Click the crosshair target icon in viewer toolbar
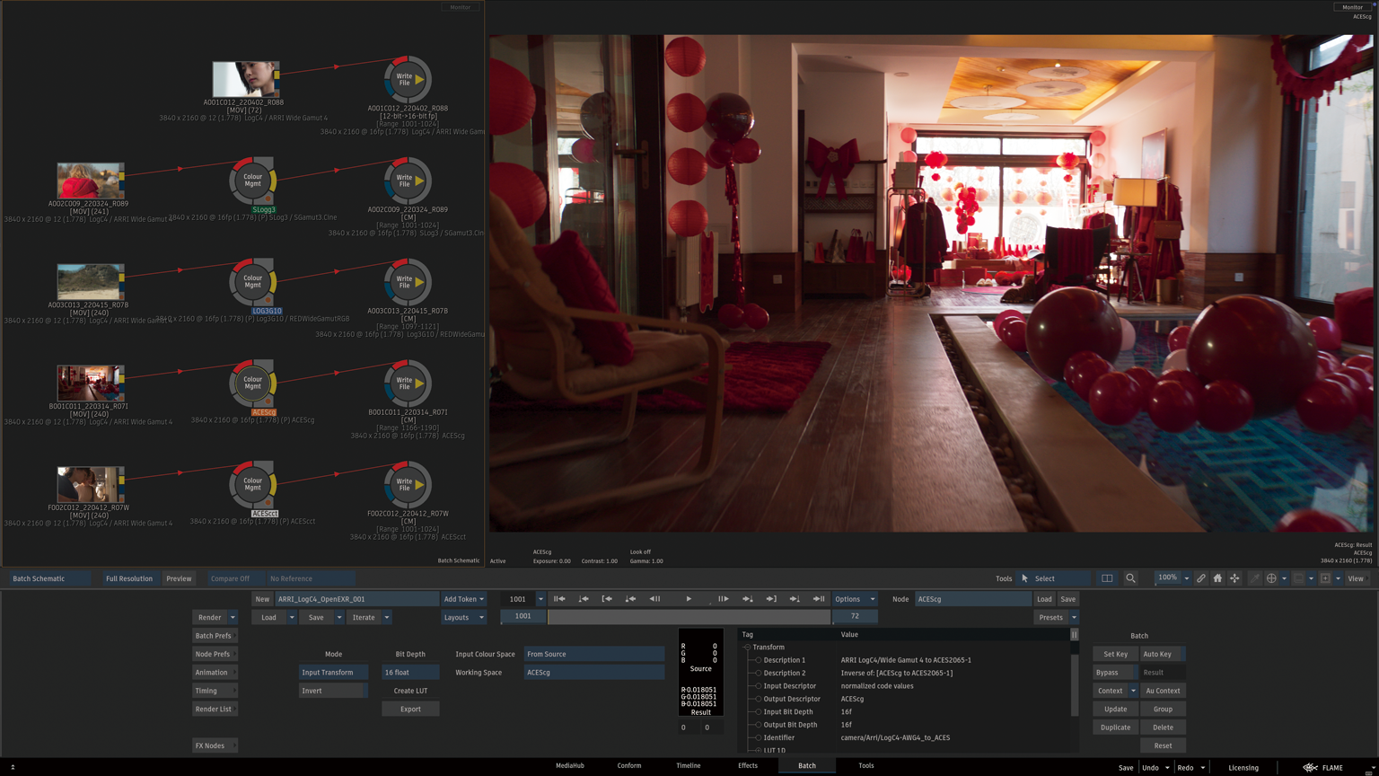 (1271, 578)
